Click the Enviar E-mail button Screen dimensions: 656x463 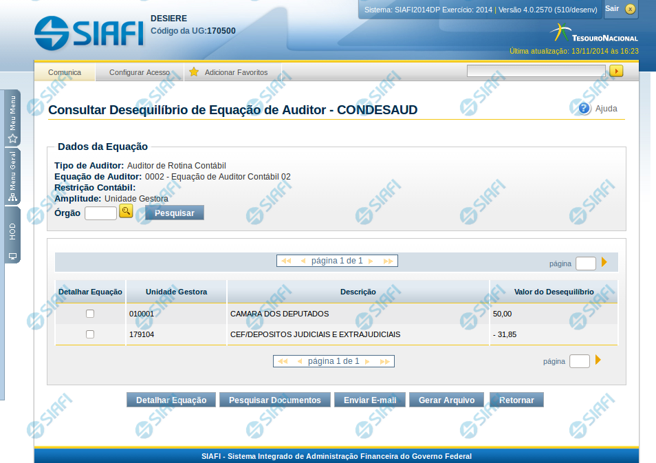click(370, 400)
